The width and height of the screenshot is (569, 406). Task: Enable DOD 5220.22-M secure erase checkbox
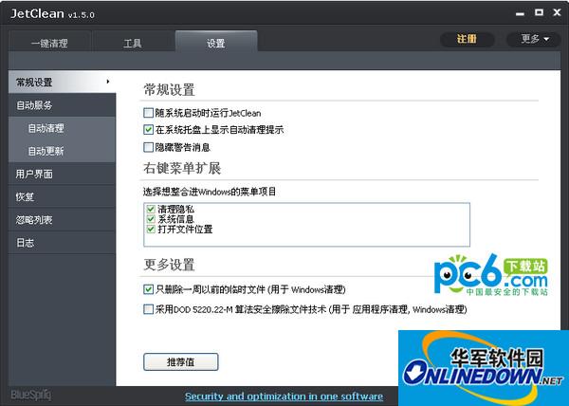point(149,309)
